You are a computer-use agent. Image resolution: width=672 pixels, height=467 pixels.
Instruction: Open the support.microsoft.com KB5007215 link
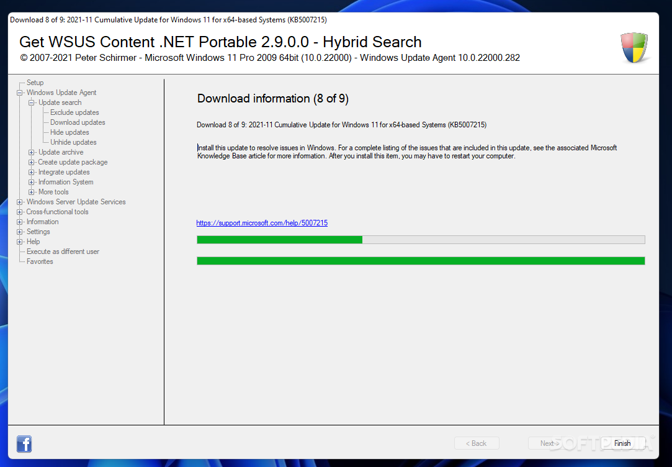tap(262, 222)
